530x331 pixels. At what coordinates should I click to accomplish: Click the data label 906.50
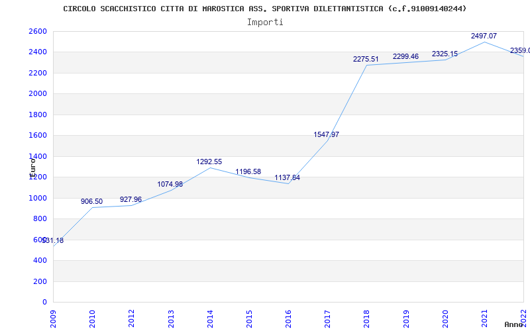(91, 202)
